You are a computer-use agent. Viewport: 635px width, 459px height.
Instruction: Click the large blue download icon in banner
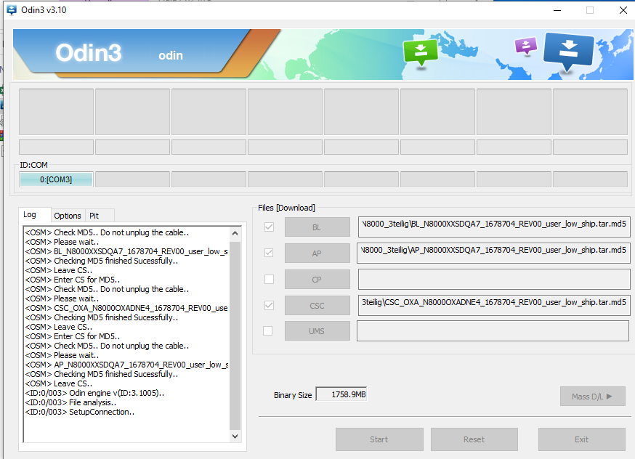569,52
